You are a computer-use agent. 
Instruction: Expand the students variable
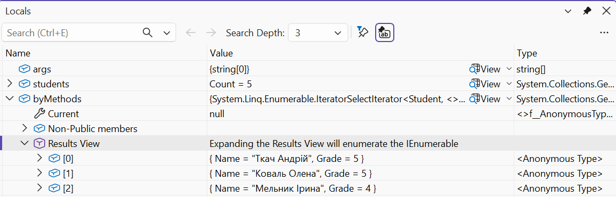[10, 84]
